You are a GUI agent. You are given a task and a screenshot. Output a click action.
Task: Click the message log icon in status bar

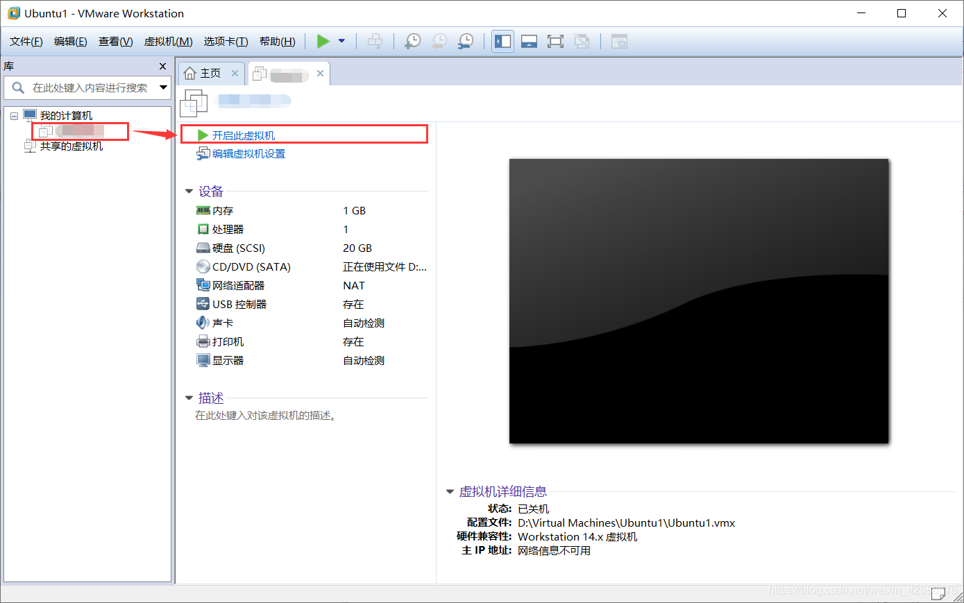(x=938, y=594)
